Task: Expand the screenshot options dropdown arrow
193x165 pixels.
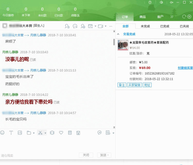Action: (45, 133)
